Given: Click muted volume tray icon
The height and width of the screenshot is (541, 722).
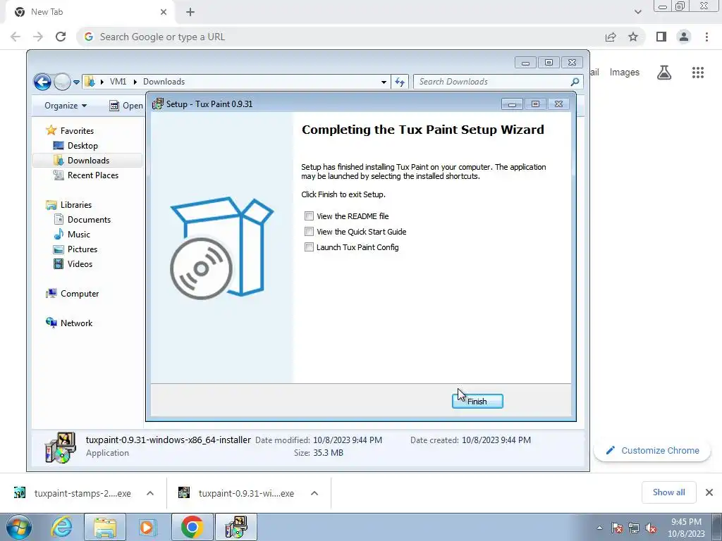Looking at the screenshot, I should (651, 528).
